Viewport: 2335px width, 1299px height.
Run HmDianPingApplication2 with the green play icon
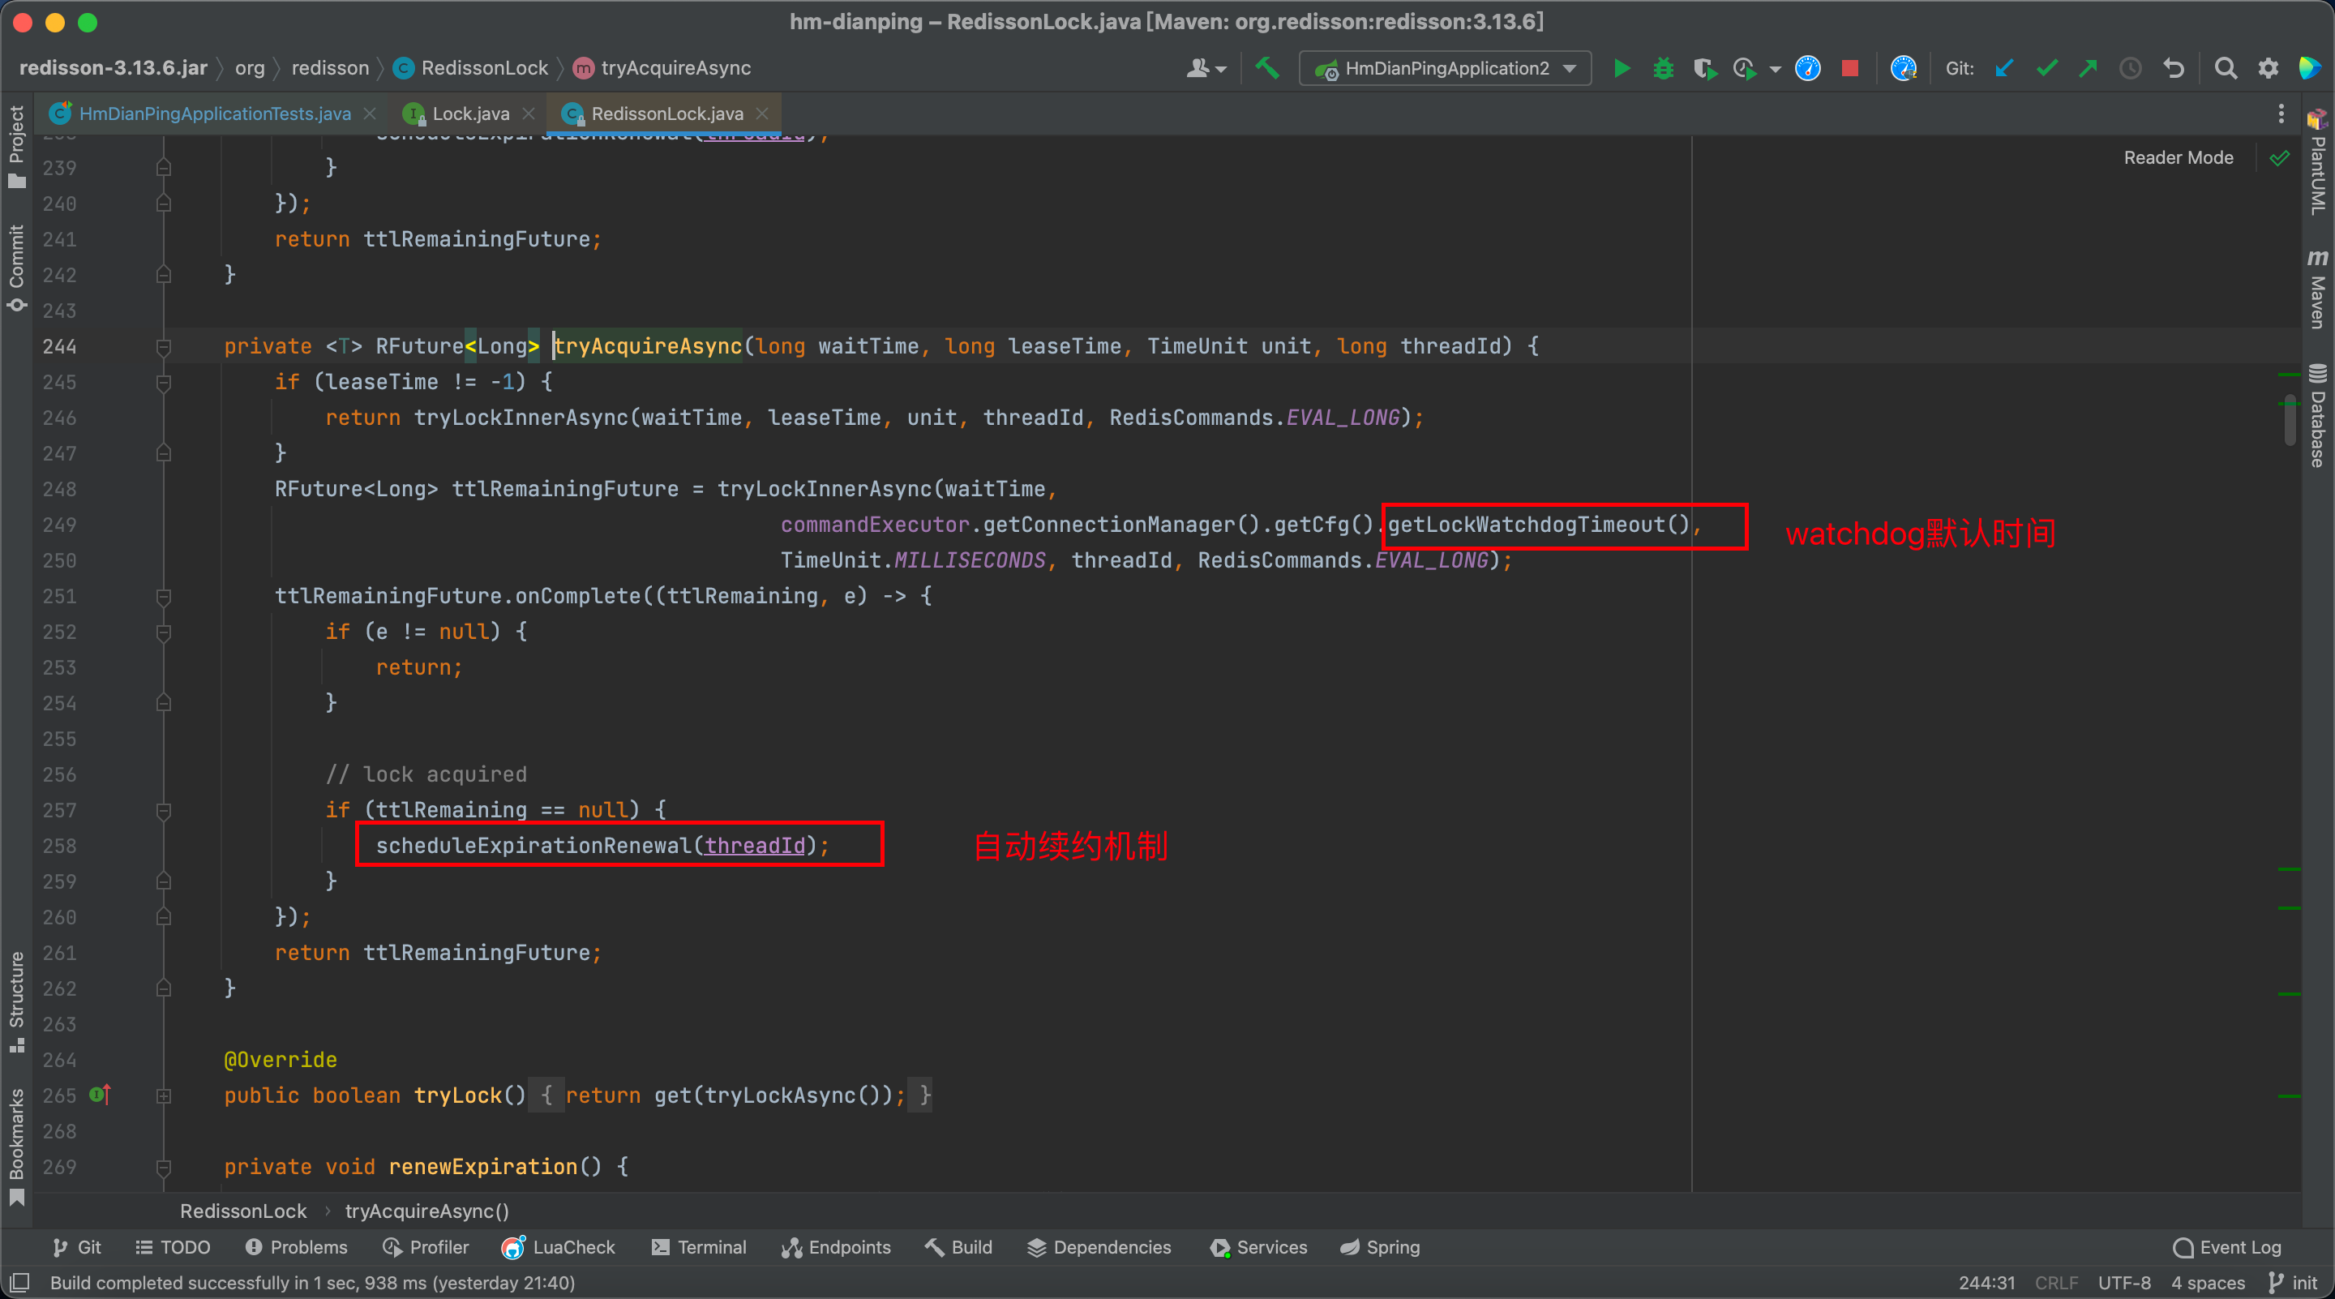click(x=1622, y=68)
